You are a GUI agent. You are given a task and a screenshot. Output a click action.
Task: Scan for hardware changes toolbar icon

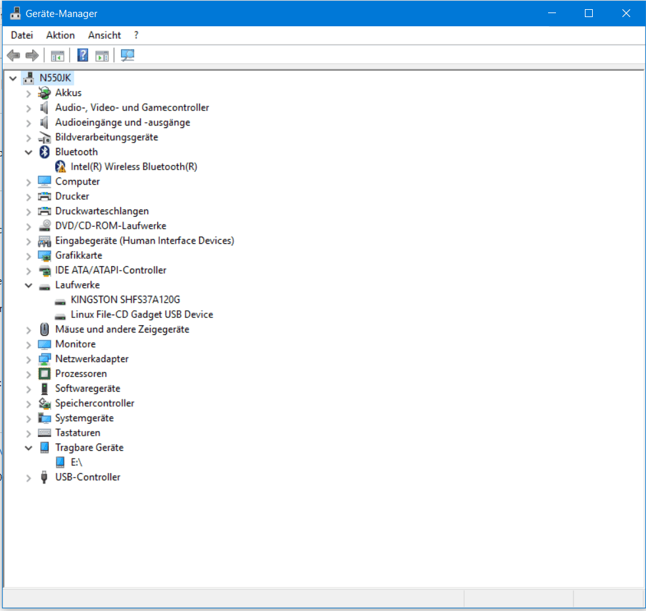tap(127, 55)
